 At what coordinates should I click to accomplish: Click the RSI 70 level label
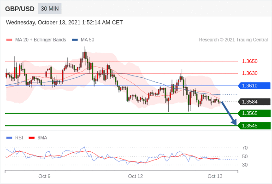(x=245, y=148)
